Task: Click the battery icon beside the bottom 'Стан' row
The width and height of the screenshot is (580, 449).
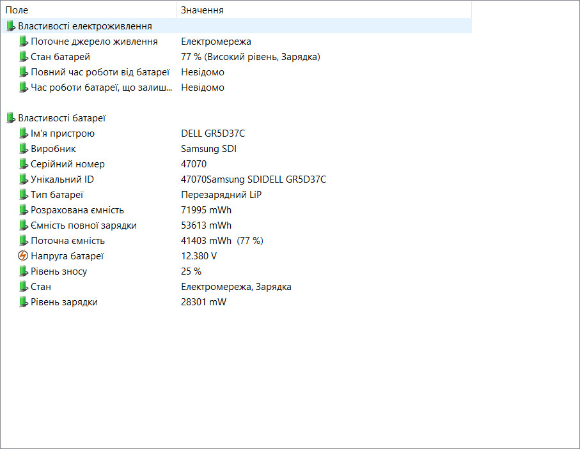Action: pyautogui.click(x=23, y=286)
